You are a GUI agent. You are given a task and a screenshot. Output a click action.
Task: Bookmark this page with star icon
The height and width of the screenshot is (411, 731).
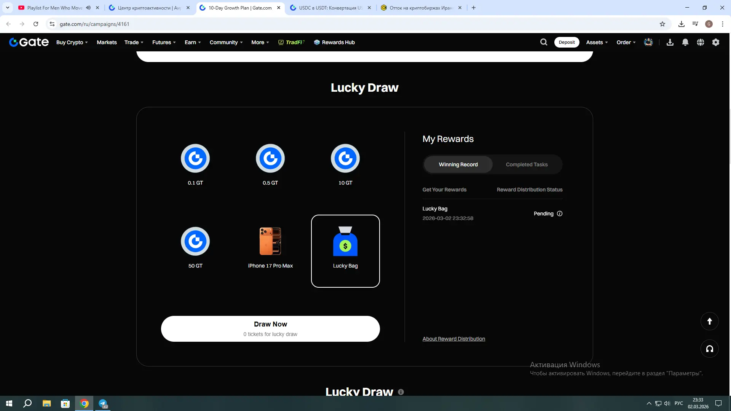coord(662,24)
